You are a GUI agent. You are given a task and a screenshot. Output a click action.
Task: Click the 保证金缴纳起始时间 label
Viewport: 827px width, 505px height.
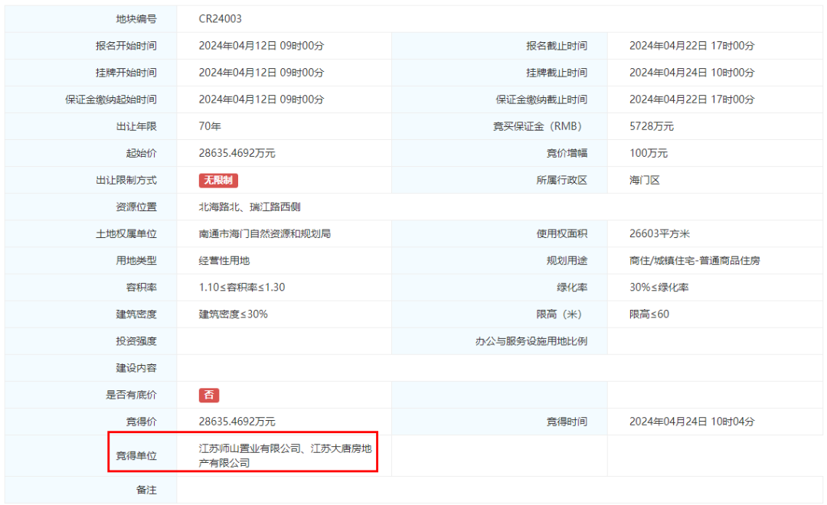coord(111,99)
